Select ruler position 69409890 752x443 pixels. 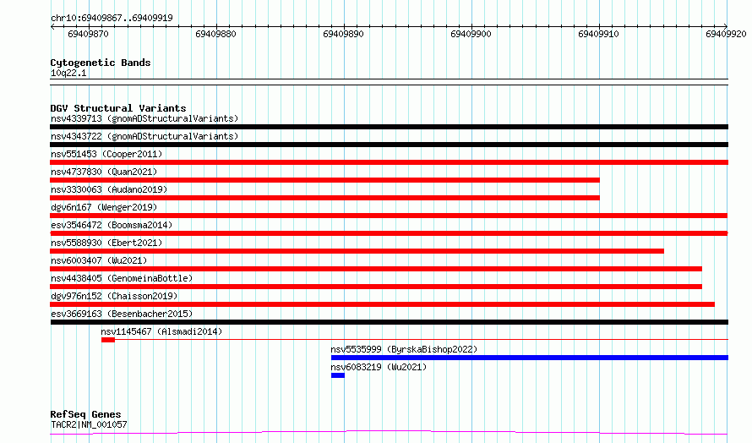click(x=343, y=34)
